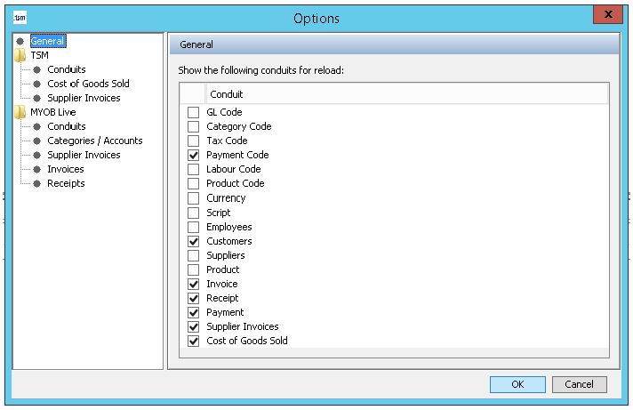This screenshot has height=410, width=633.
Task: Click the Cancel button
Action: click(579, 384)
